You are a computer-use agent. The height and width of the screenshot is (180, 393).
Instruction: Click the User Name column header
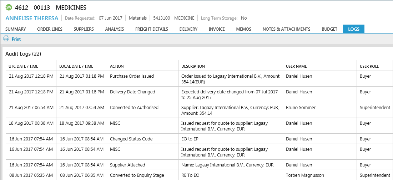click(296, 66)
